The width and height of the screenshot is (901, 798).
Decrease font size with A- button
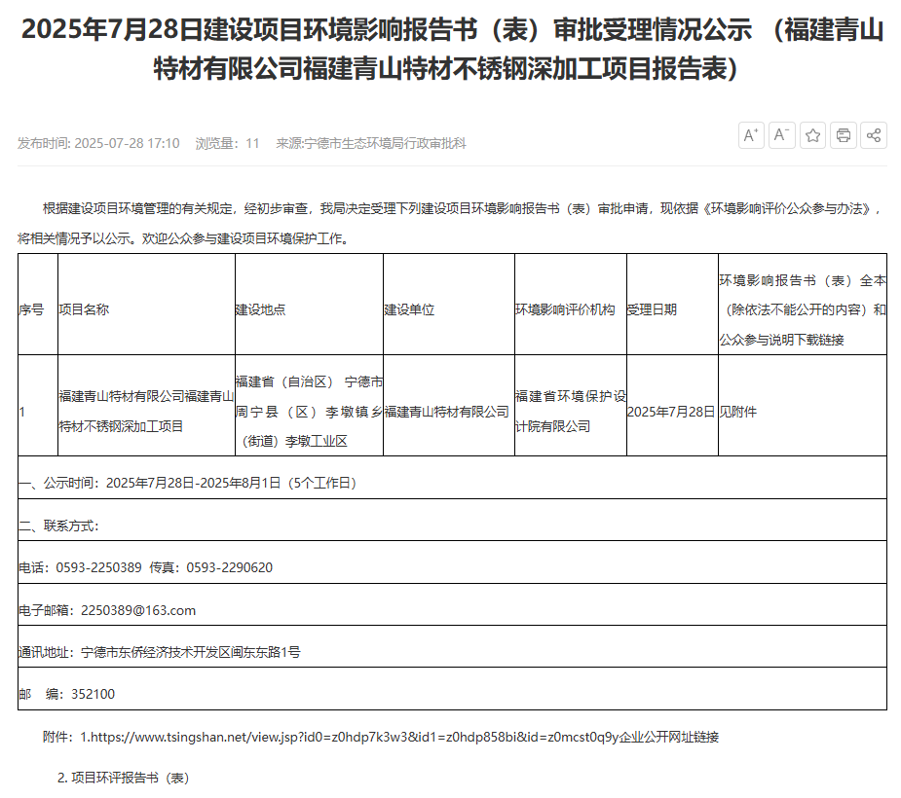pyautogui.click(x=782, y=135)
